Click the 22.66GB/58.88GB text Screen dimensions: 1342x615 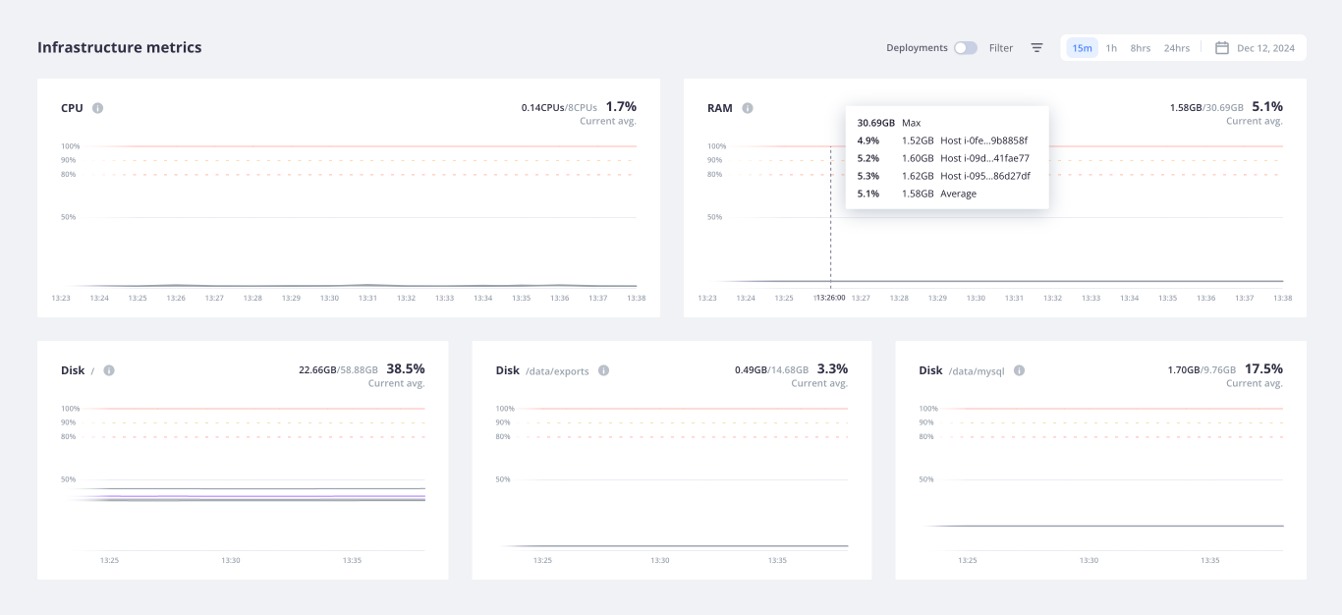click(x=339, y=370)
